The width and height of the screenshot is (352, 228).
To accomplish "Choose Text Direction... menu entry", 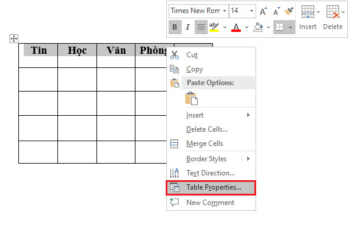I will click(211, 173).
